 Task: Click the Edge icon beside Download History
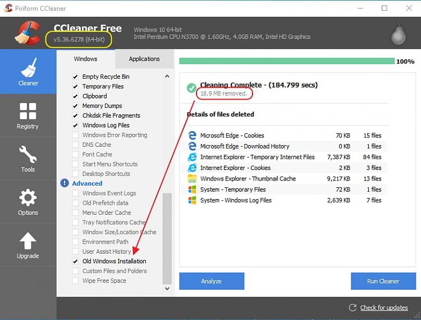[x=192, y=146]
